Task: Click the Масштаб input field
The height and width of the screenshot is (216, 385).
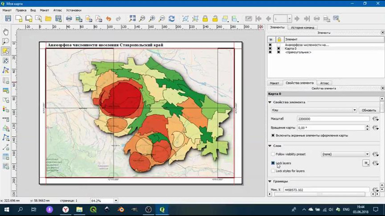Action: coord(333,119)
